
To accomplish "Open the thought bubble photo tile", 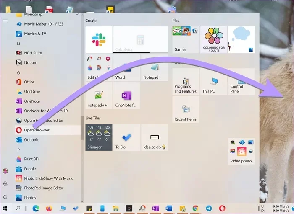I will pyautogui.click(x=241, y=40).
